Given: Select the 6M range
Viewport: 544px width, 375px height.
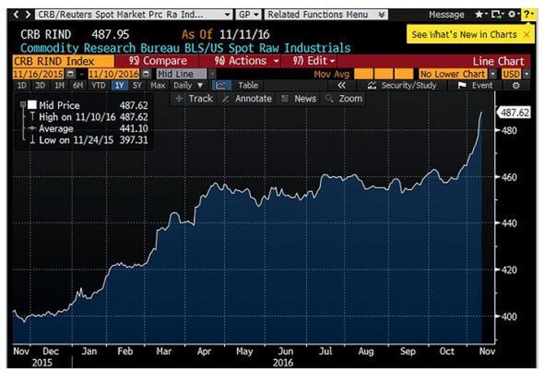Looking at the screenshot, I should [x=78, y=85].
